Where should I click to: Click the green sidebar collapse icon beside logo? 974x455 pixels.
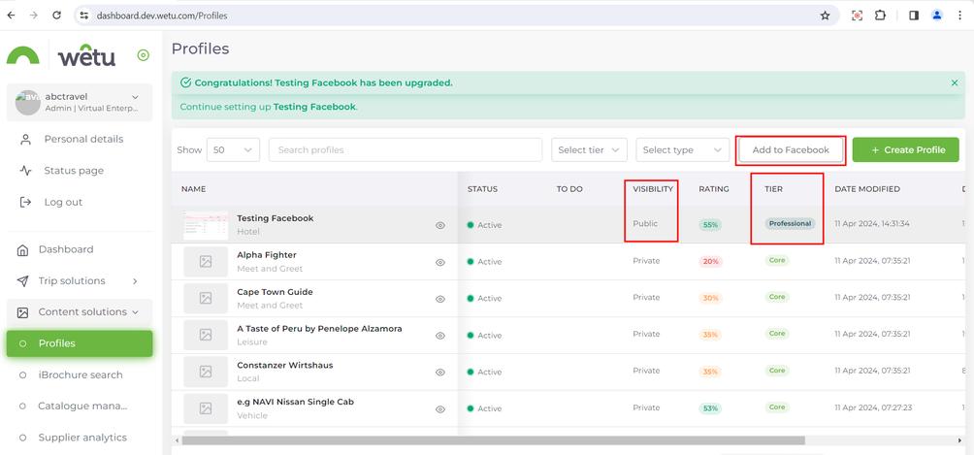point(144,55)
